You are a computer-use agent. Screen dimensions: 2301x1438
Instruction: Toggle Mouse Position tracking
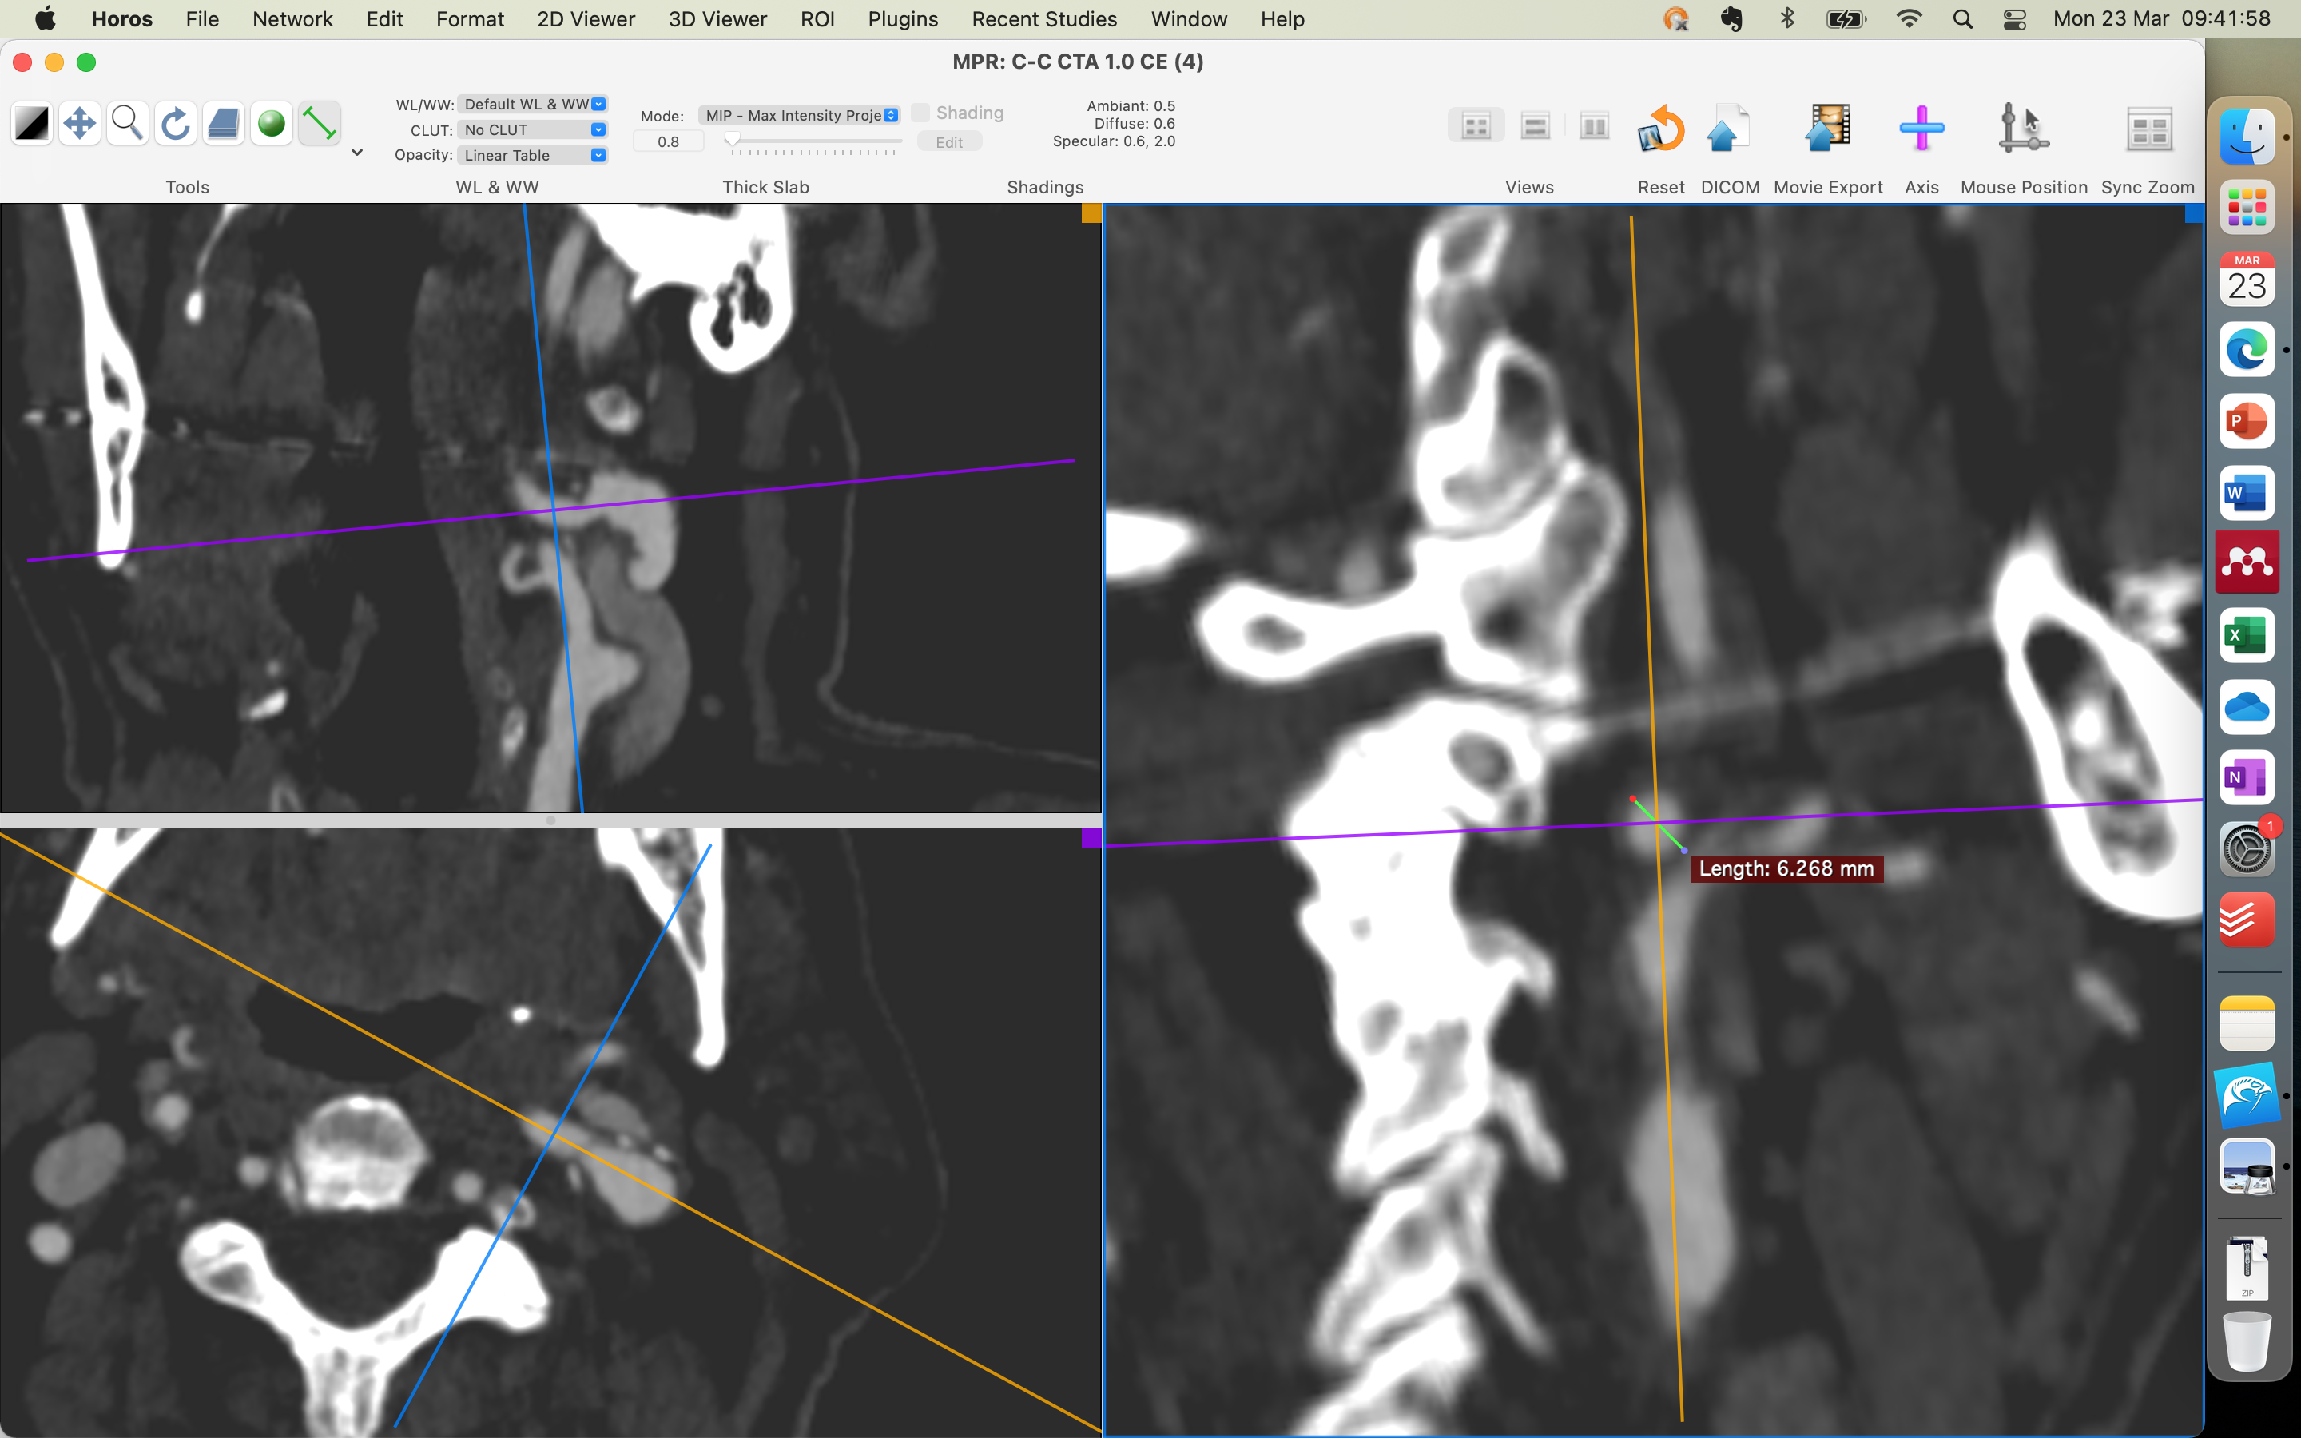[2022, 129]
